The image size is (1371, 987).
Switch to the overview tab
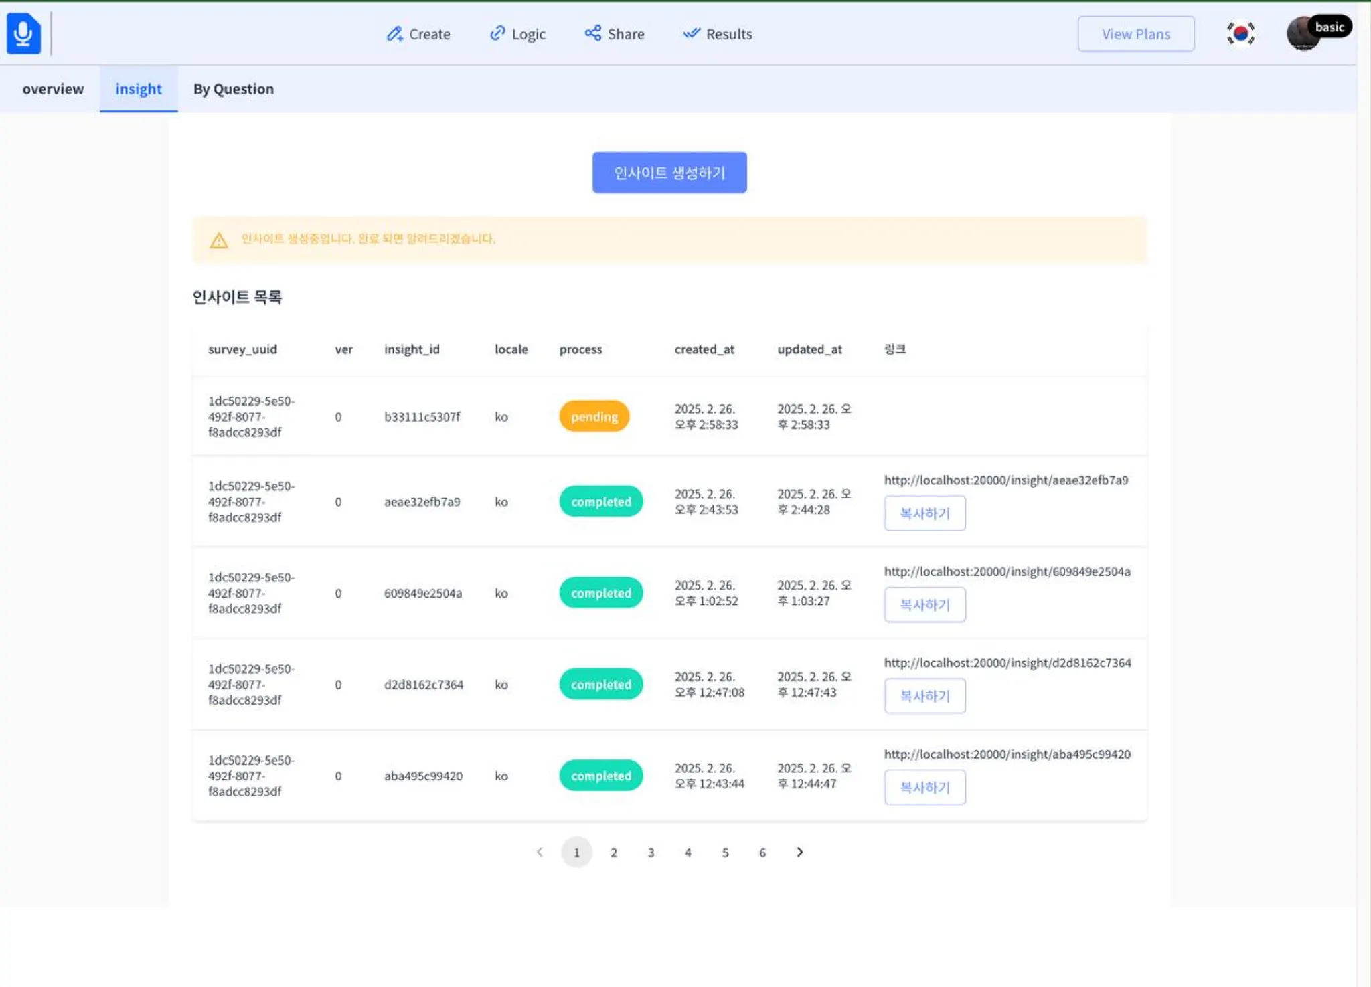coord(53,89)
